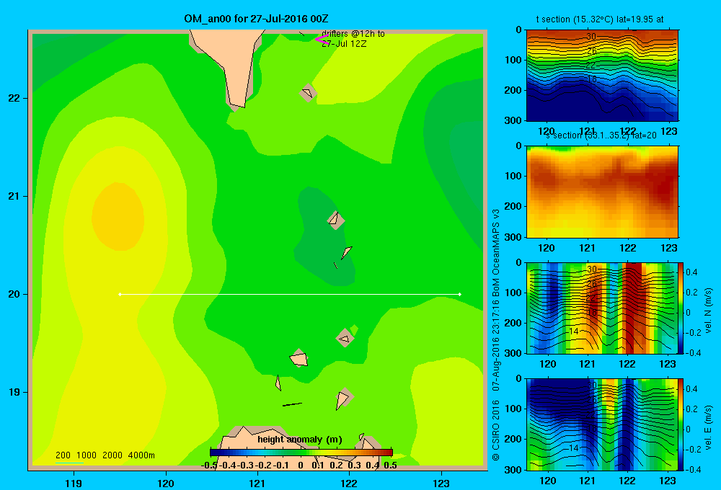Screen dimensions: 721x490
Task: Click the vel. N color scale bar
Action: pos(681,308)
